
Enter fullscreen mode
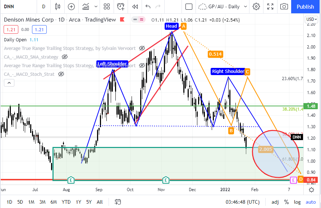click(270, 7)
